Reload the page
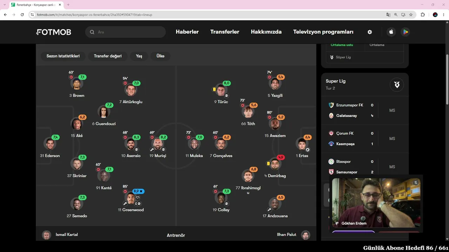 (22, 15)
